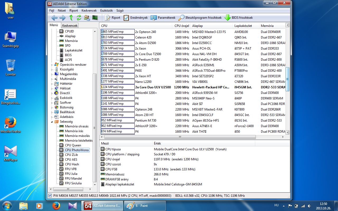Click the Paraméterek toolbar button
Screen dimensions: 338x211
[163, 18]
